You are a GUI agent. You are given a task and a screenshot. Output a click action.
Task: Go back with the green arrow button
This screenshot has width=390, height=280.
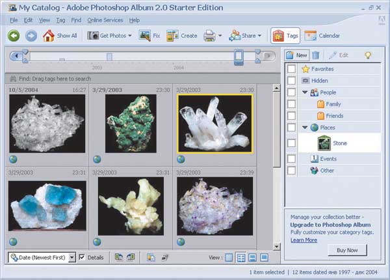14,36
